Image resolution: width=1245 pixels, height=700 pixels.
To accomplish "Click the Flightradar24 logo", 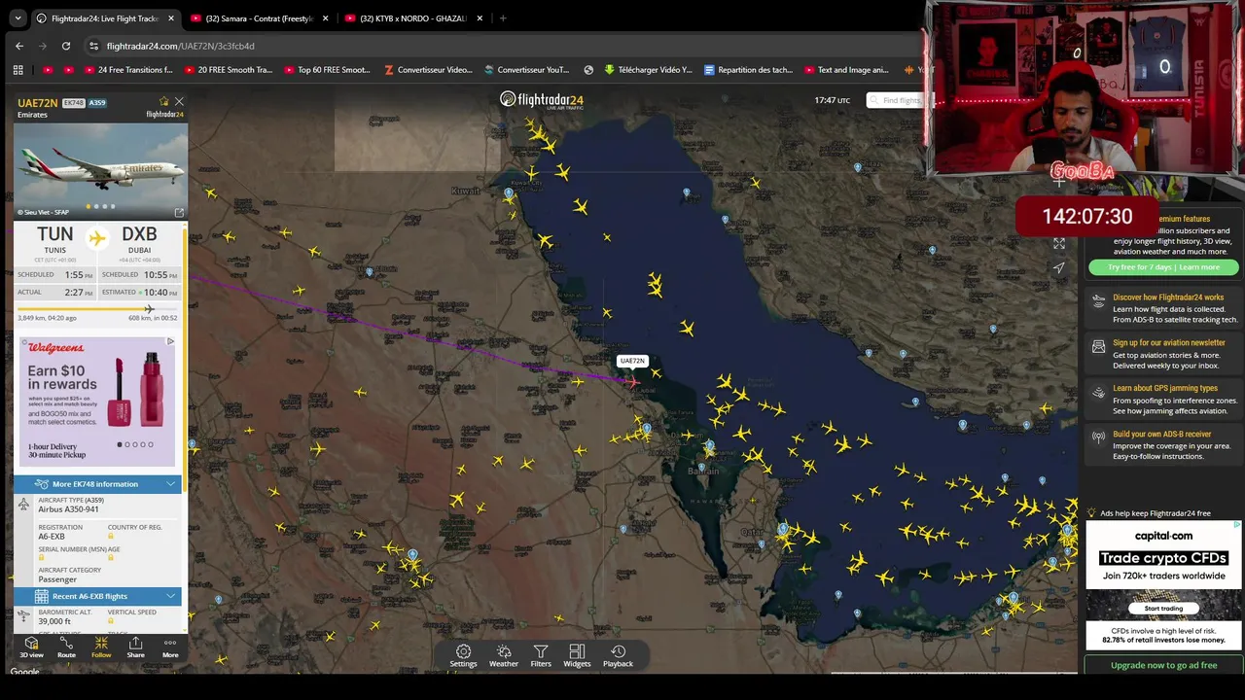I will pos(542,100).
